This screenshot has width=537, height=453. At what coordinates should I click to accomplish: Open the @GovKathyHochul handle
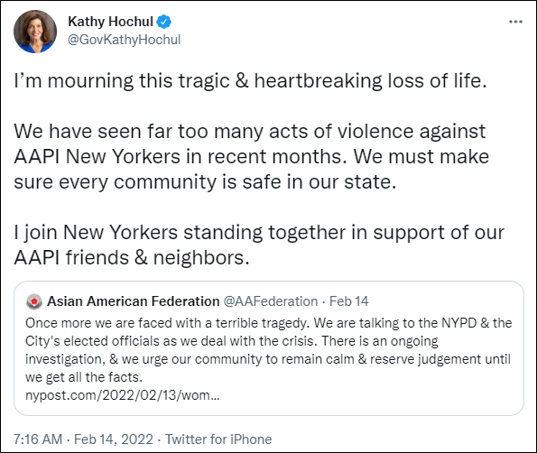tap(124, 40)
